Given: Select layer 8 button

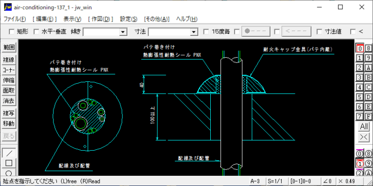Looking at the screenshot, I should click(x=368, y=48).
